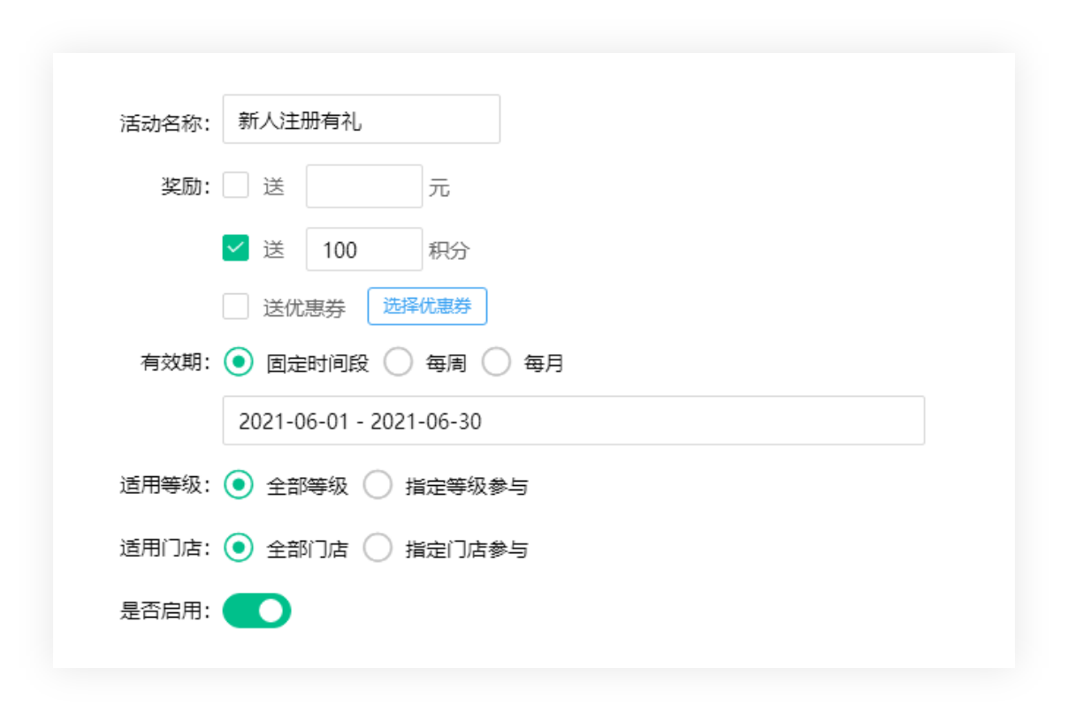Click the 选择优惠券 button

click(x=427, y=306)
